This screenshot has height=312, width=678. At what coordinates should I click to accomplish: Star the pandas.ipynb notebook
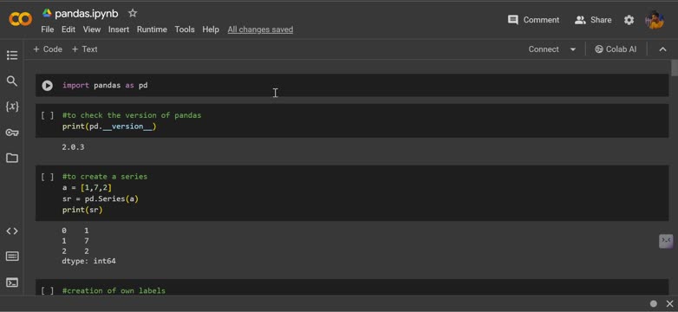(x=133, y=13)
